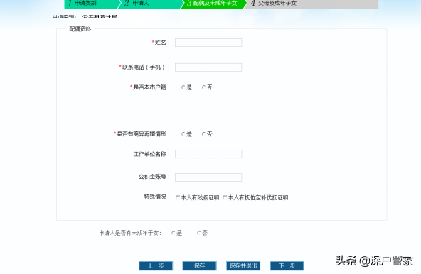The width and height of the screenshot is (421, 274).
Task: Choose 否 for 是否有离异再婚情形
Action: click(203, 134)
